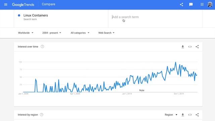The width and height of the screenshot is (215, 121).
Task: Download Interest over time data
Action: coord(183,47)
